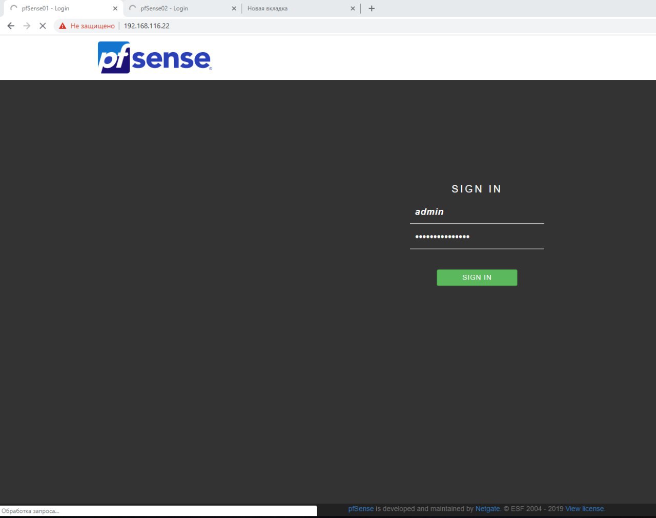656x518 pixels.
Task: Stop page loading with the X button
Action: coord(43,26)
